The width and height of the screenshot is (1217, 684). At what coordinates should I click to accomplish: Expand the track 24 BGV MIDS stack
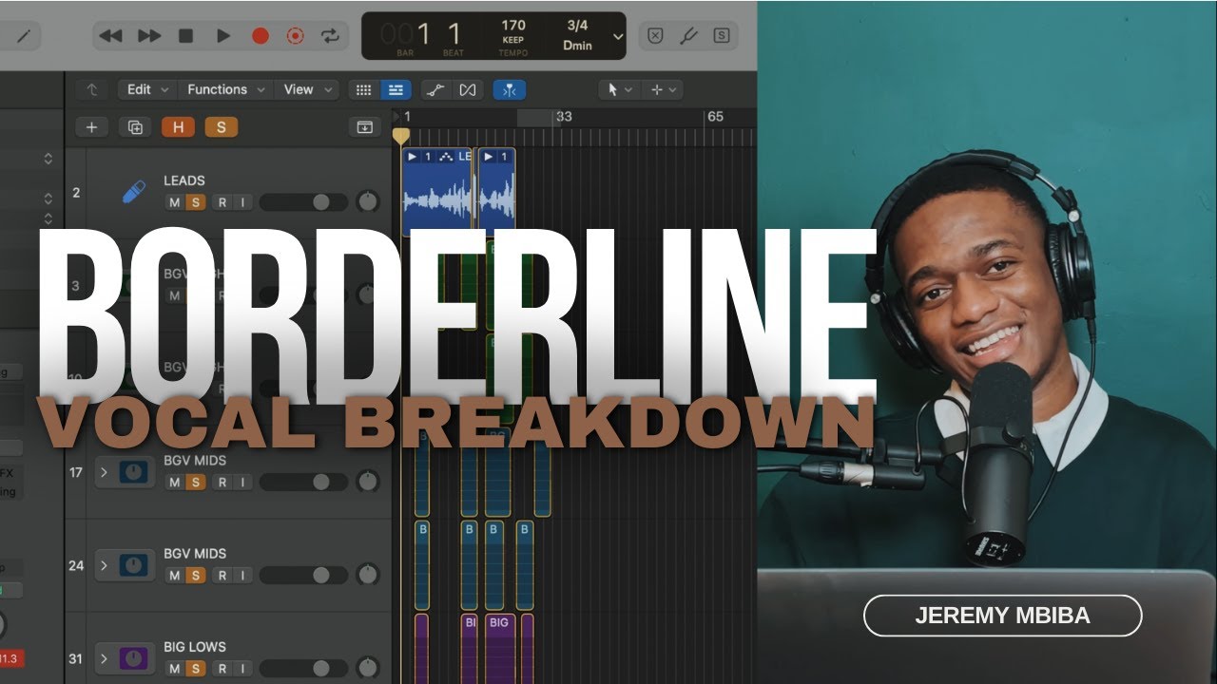pyautogui.click(x=104, y=565)
